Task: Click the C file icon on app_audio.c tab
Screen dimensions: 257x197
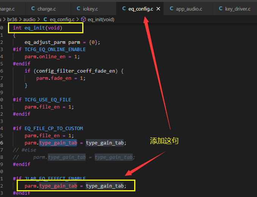Action: click(x=171, y=8)
